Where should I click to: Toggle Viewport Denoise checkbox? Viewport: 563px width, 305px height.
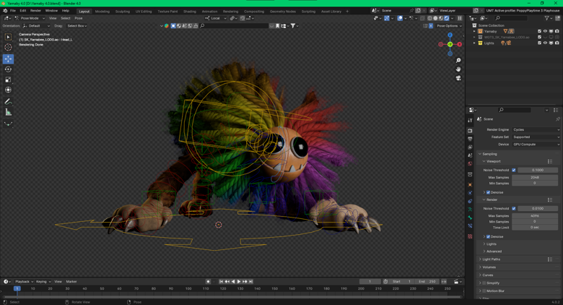[x=488, y=192]
